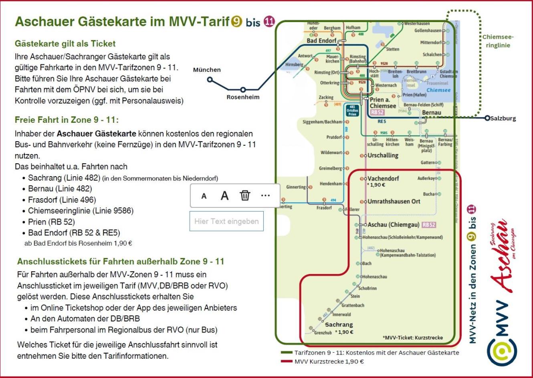
Task: Click the Salzburg station circle on map
Action: [487, 118]
